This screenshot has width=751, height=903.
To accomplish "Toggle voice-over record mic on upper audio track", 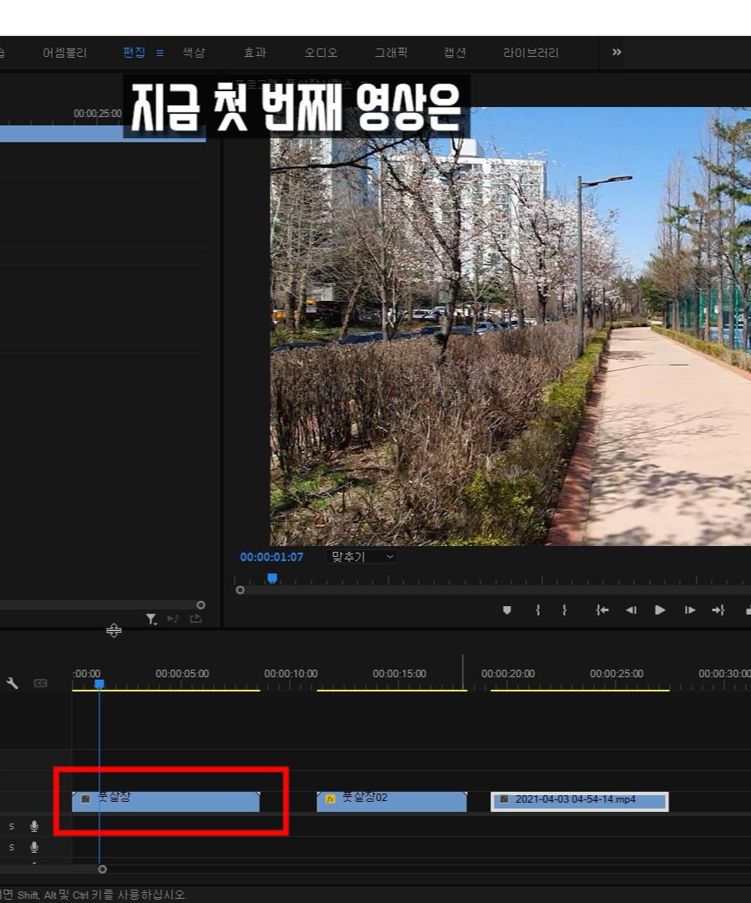I will tap(34, 826).
